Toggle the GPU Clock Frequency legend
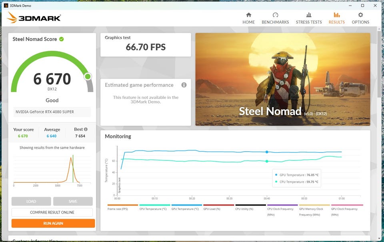The height and width of the screenshot is (242, 384). tap(347, 210)
